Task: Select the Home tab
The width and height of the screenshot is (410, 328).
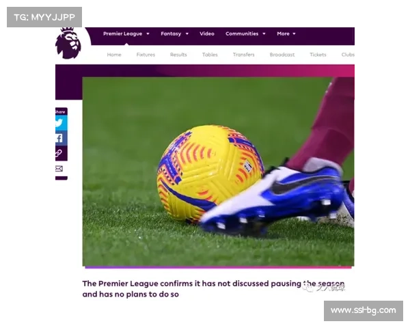Action: pyautogui.click(x=114, y=55)
